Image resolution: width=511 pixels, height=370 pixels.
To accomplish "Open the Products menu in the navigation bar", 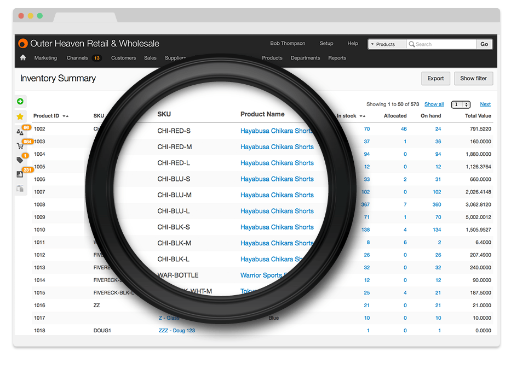I will [272, 58].
